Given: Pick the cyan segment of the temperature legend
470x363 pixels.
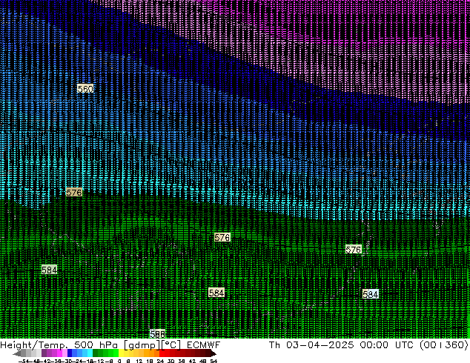Looking at the screenshot, I should click(90, 353).
